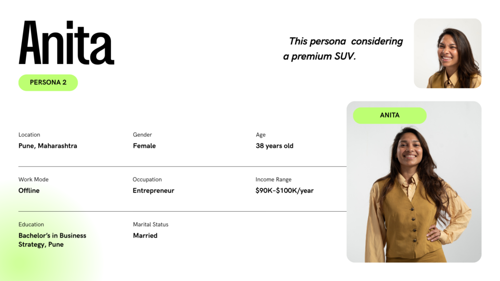Screen dimensions: 500x281
Task: Select the large portrait of Anita
Action: (x=414, y=195)
